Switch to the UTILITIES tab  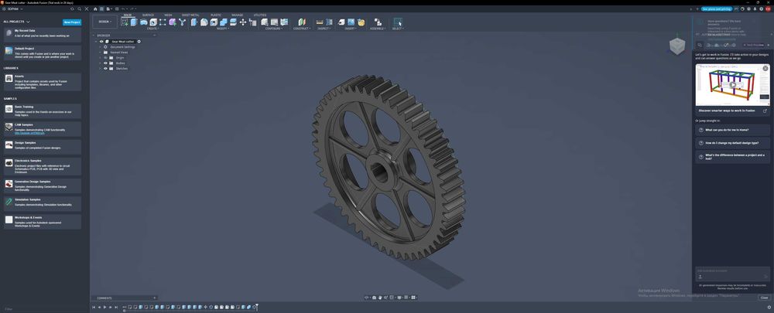[x=259, y=15]
